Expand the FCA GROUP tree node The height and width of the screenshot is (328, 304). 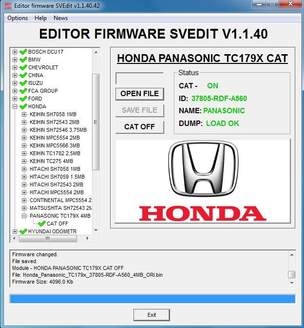[x=15, y=91]
